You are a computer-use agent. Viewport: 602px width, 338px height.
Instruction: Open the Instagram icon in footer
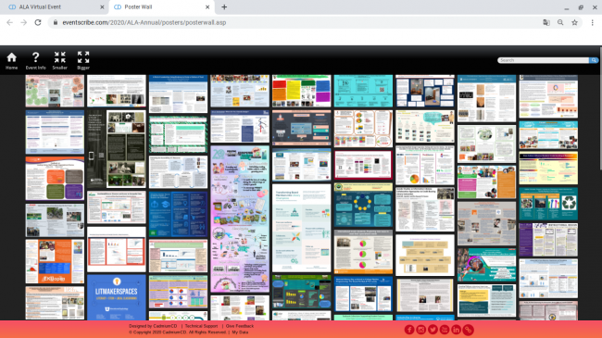[x=421, y=330]
